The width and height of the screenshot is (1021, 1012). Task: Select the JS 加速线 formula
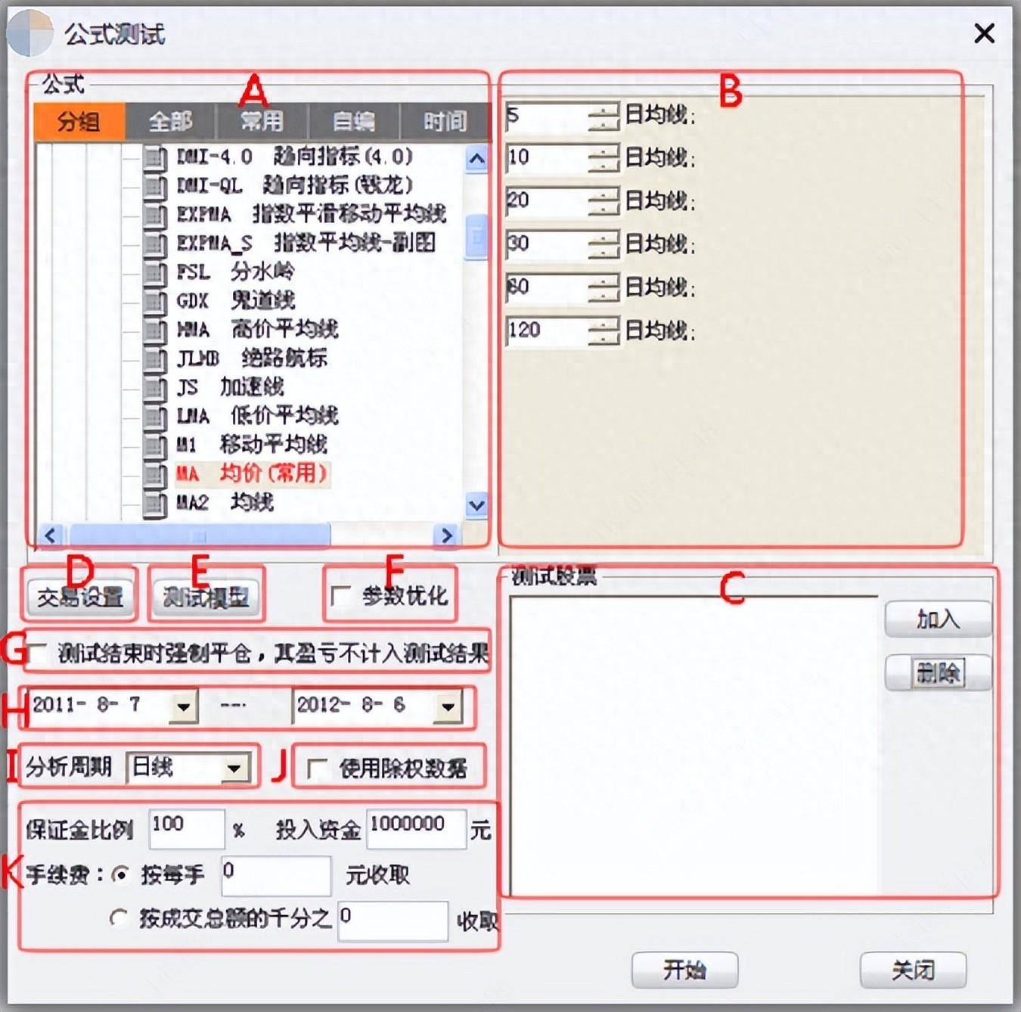[x=230, y=386]
